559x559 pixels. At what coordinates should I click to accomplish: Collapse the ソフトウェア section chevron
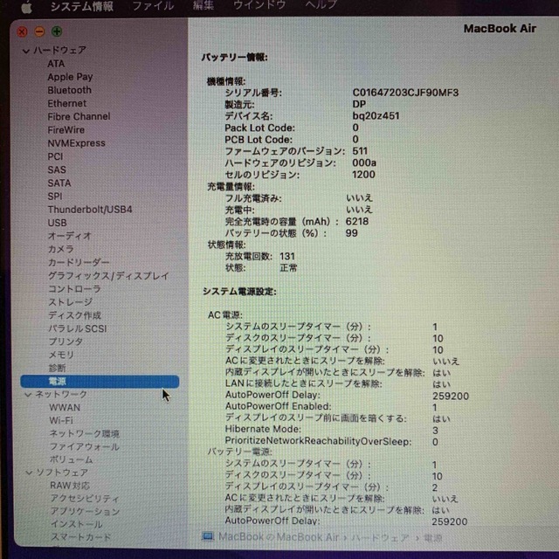[29, 473]
